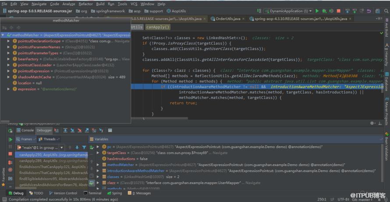
Task: Click VCS update project icon
Action: click(x=347, y=11)
